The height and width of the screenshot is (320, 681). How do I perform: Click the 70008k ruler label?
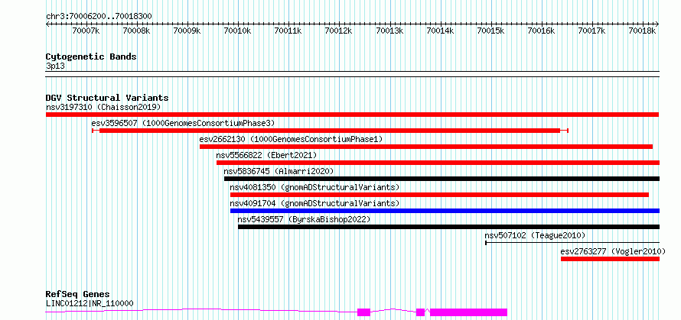click(x=136, y=31)
